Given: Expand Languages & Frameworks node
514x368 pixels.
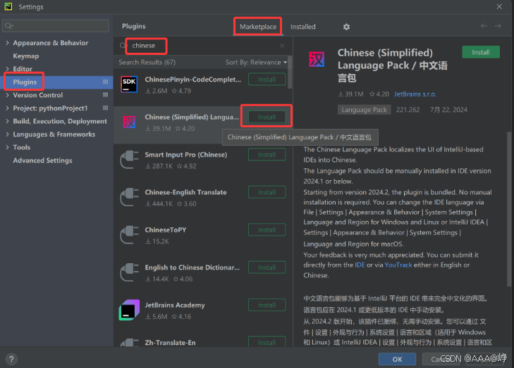Looking at the screenshot, I should click(x=7, y=134).
